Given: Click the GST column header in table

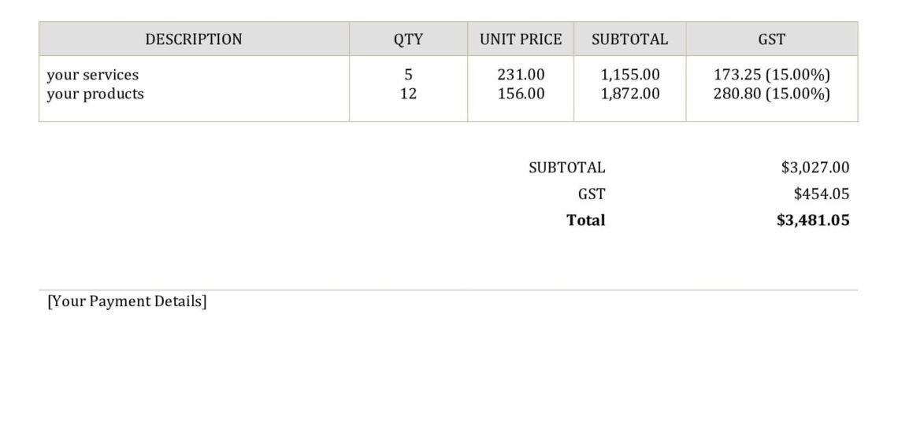Looking at the screenshot, I should 771,39.
